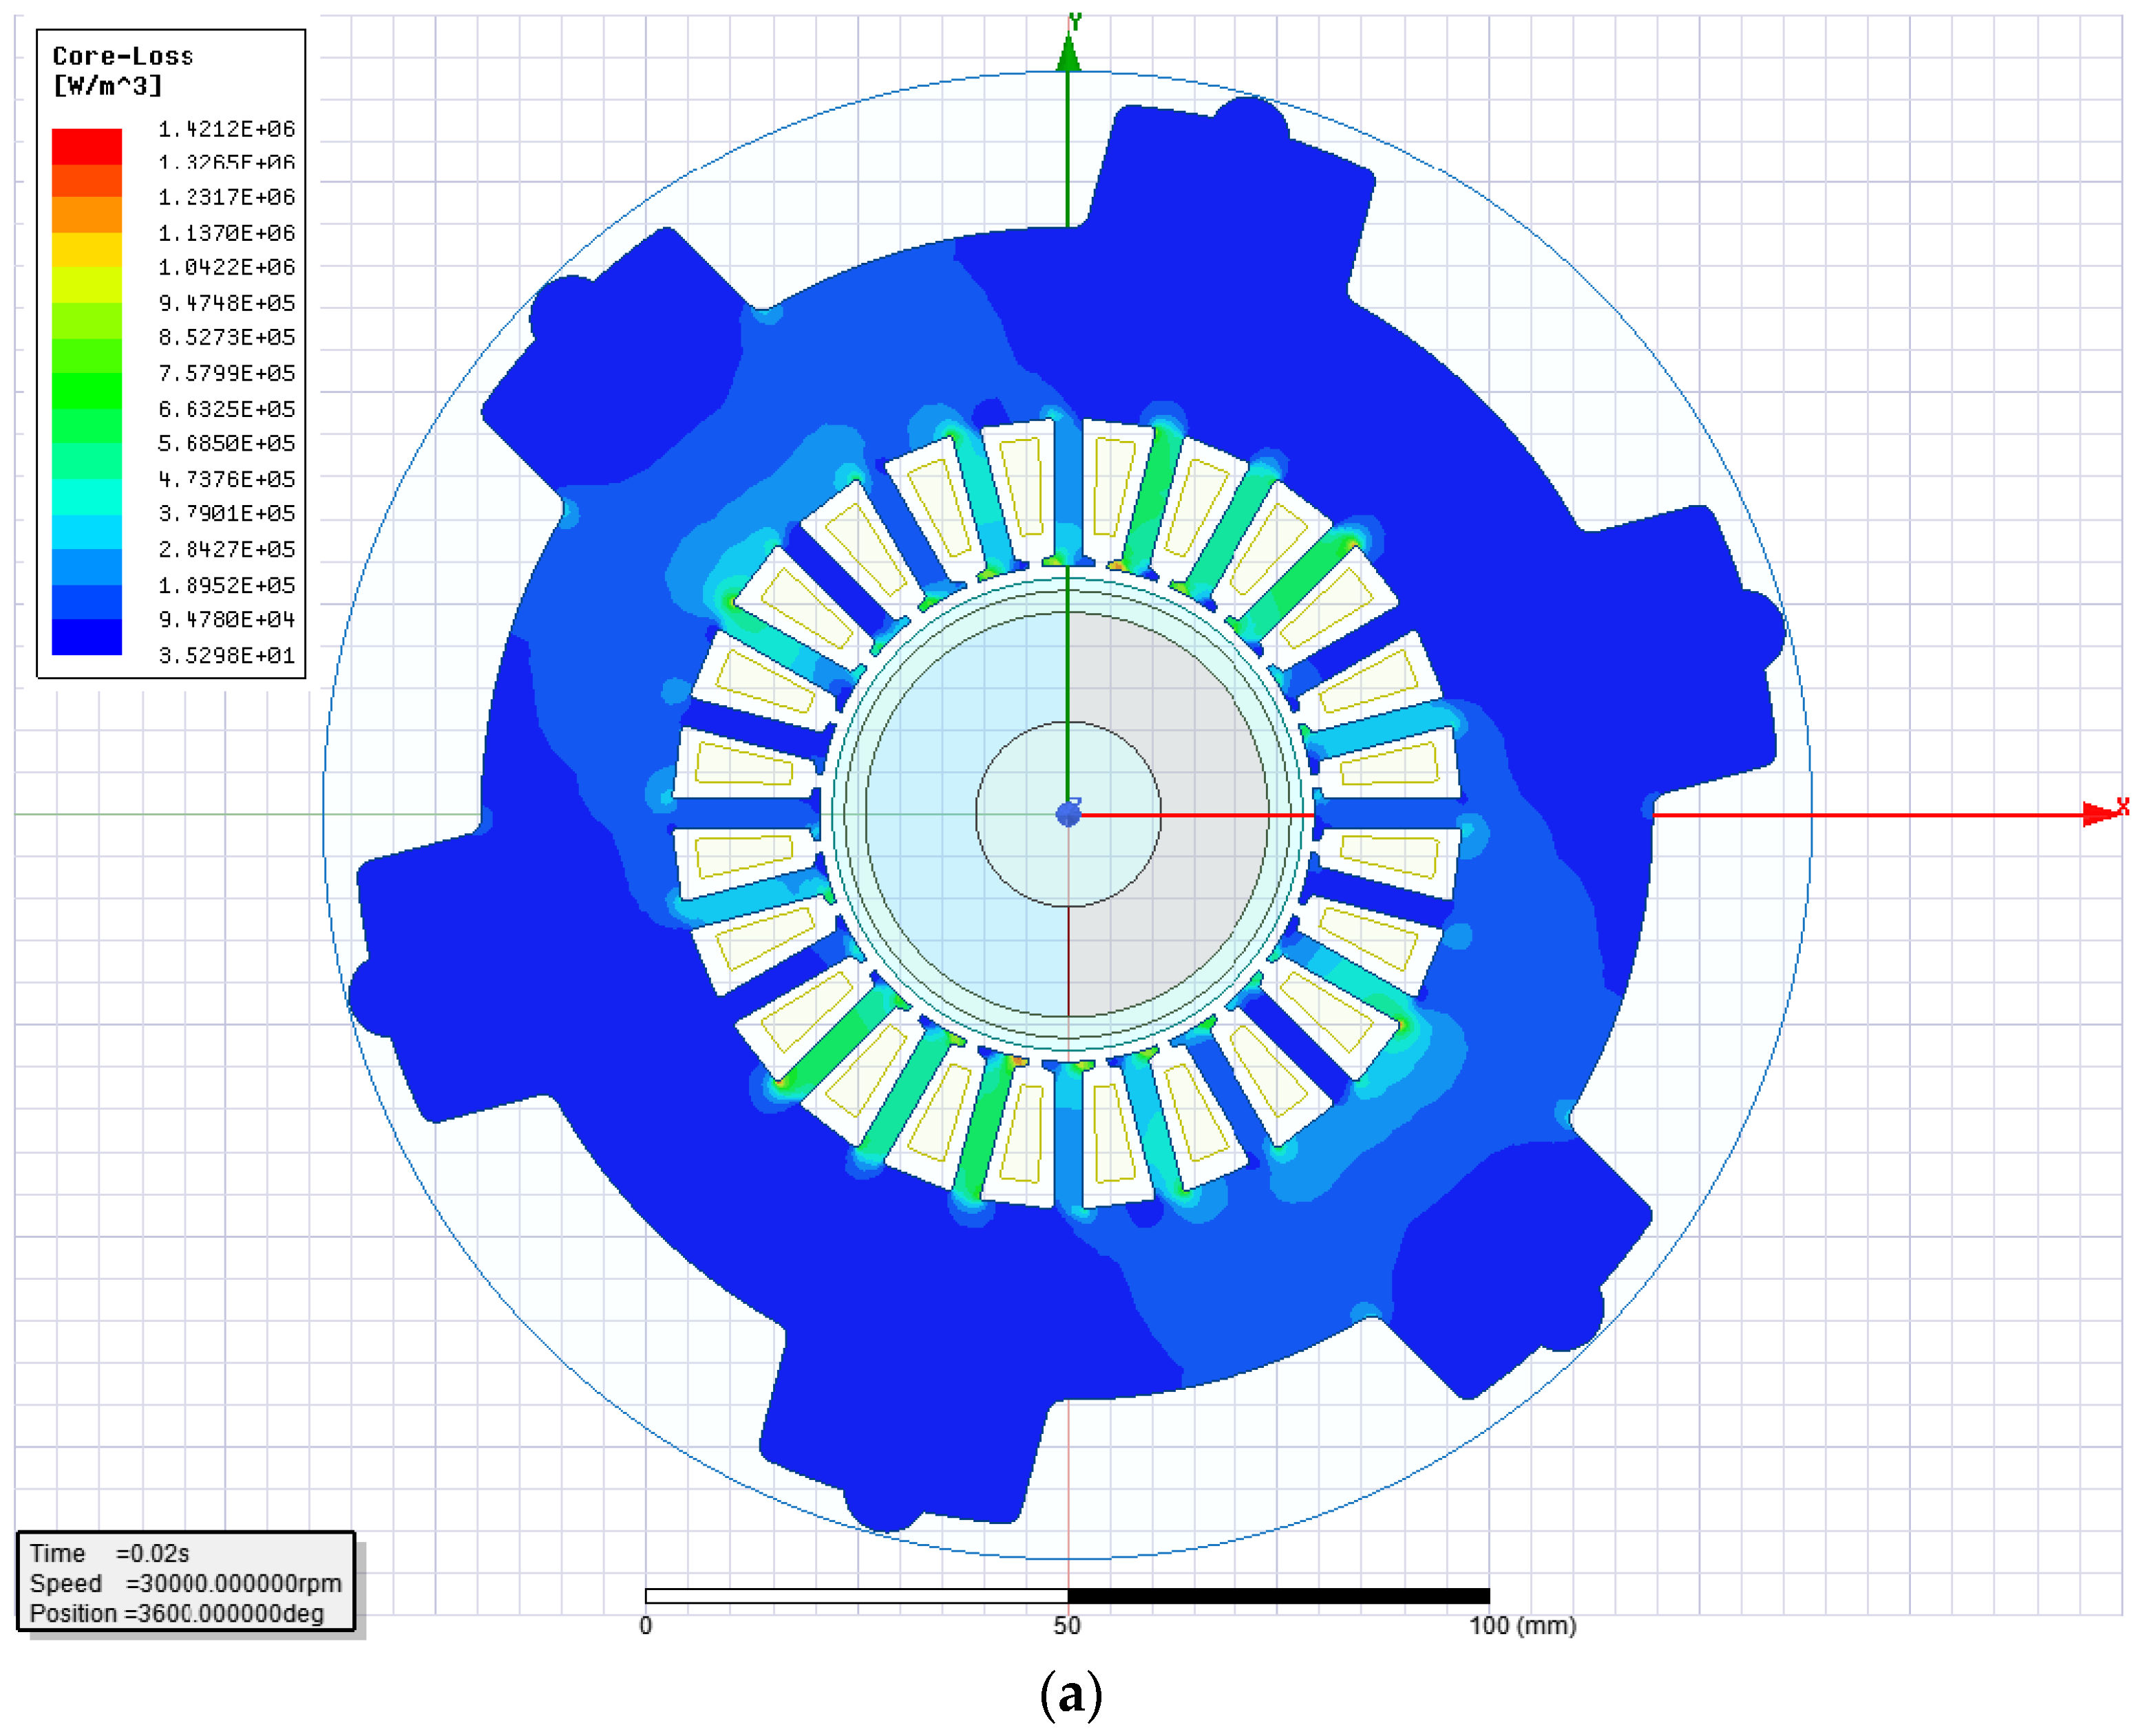This screenshot has height=1736, width=2145.
Task: Click the white half of the scale bar
Action: point(856,1596)
